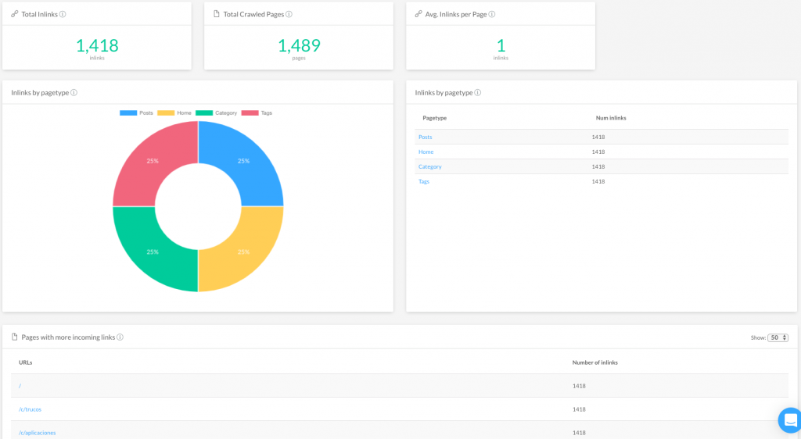The height and width of the screenshot is (439, 801).
Task: Open the Posts pagetype link
Action: (x=425, y=137)
